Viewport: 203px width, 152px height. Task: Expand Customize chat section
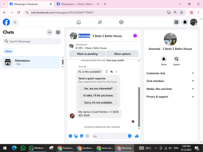tap(170, 73)
